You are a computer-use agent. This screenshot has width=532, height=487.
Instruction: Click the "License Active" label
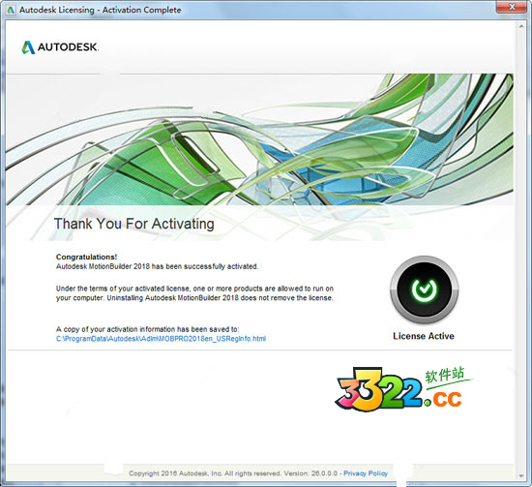(x=424, y=336)
